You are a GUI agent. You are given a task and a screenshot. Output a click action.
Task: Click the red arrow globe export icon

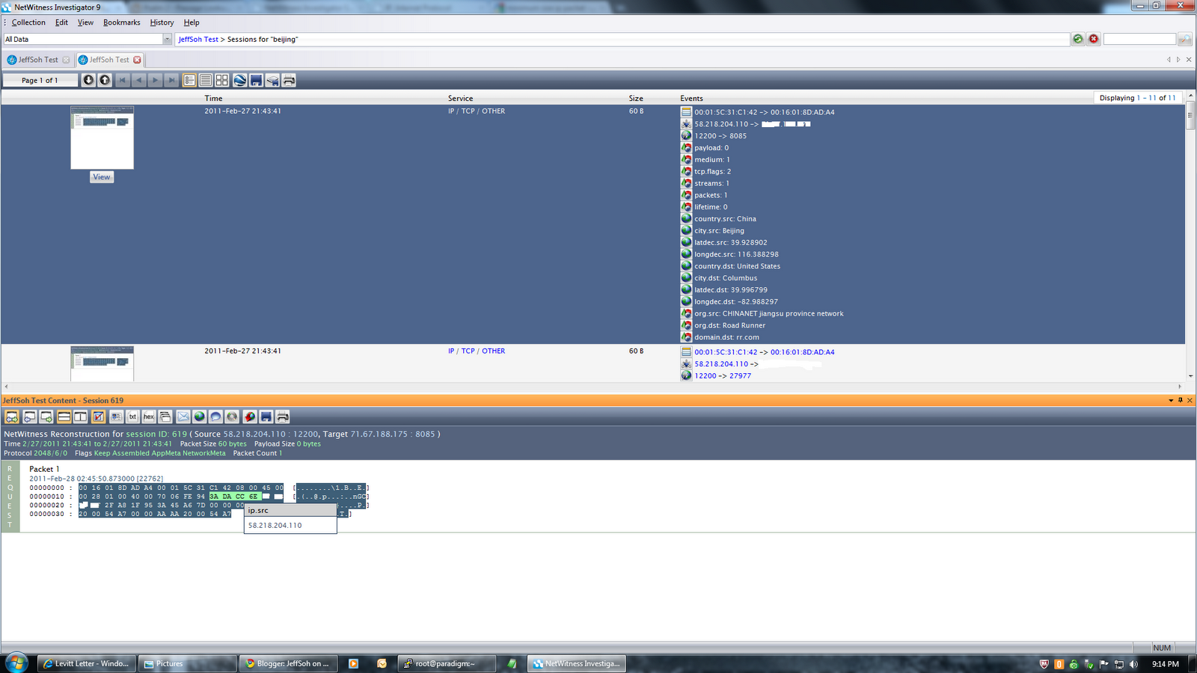[250, 417]
